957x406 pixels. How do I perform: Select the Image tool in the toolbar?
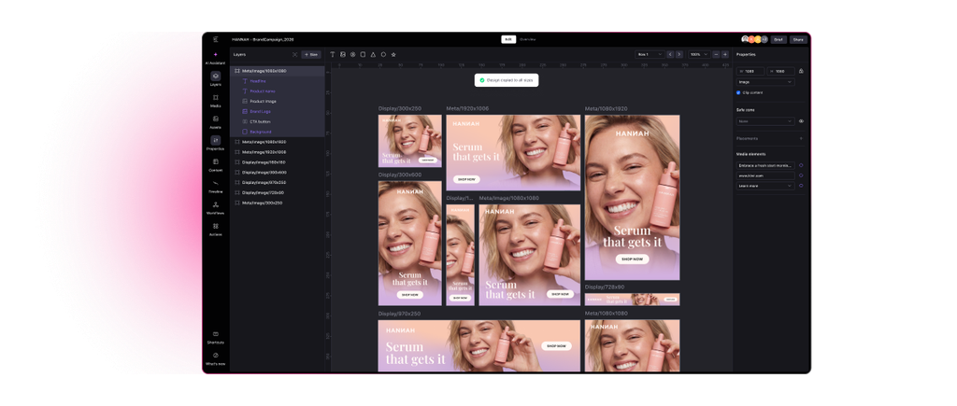click(x=343, y=54)
